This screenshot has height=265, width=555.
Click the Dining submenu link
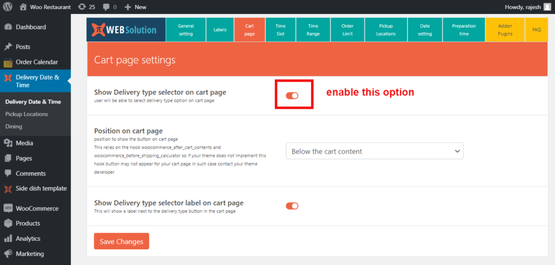[14, 127]
